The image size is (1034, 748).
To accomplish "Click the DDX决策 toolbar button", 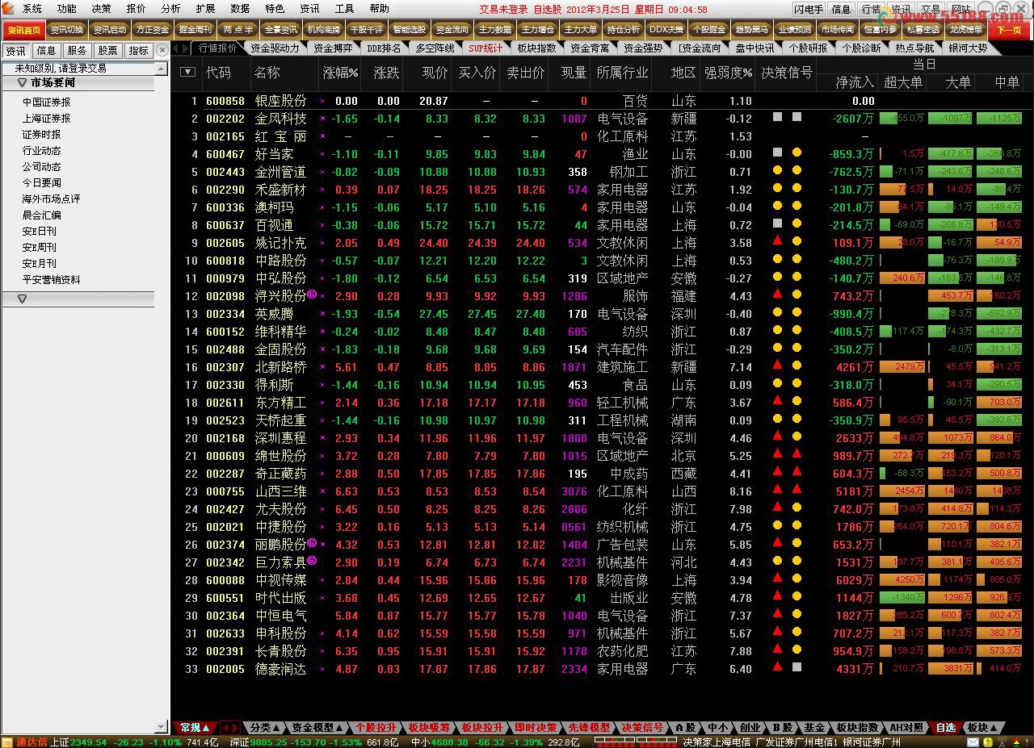I will [666, 30].
